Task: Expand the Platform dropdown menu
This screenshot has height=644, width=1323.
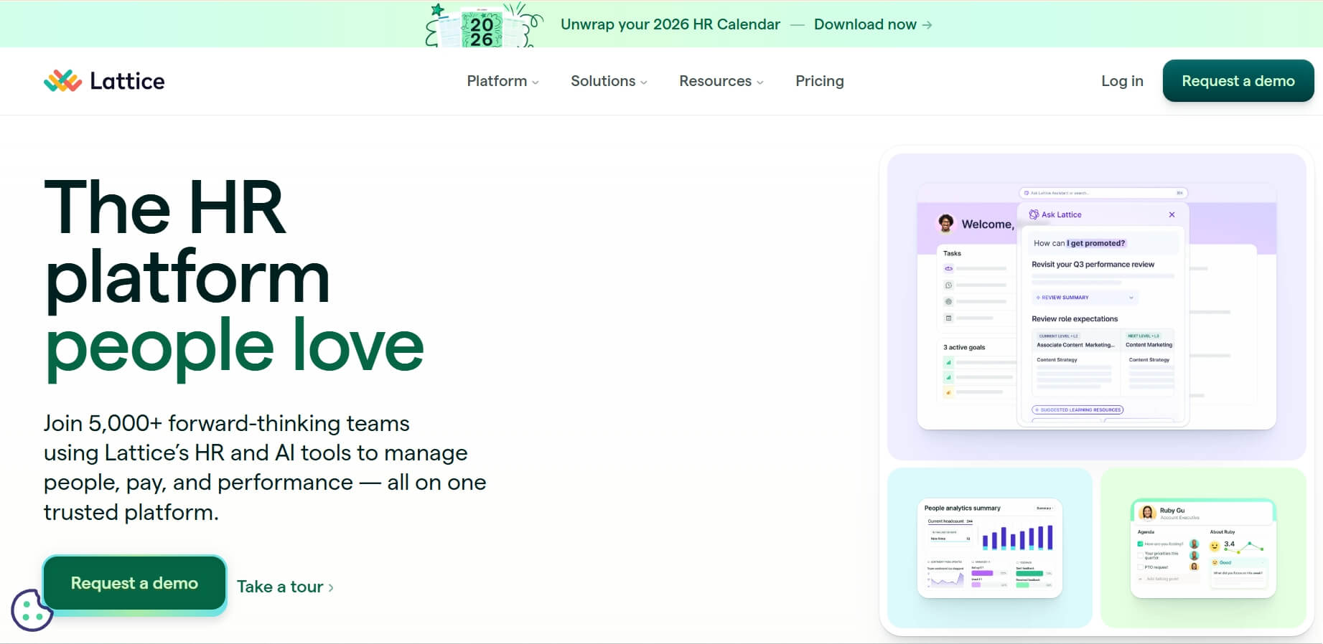Action: 502,81
